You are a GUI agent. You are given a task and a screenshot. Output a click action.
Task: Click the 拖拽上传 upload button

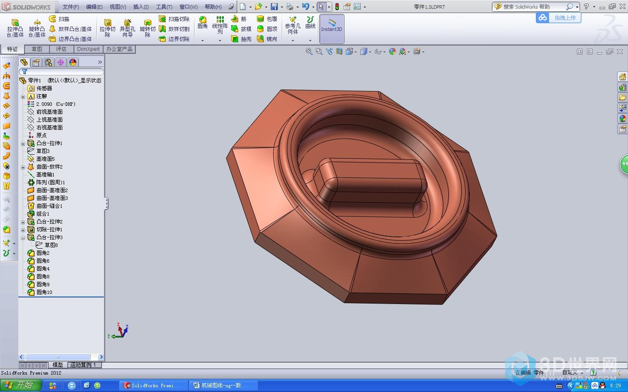coord(559,18)
